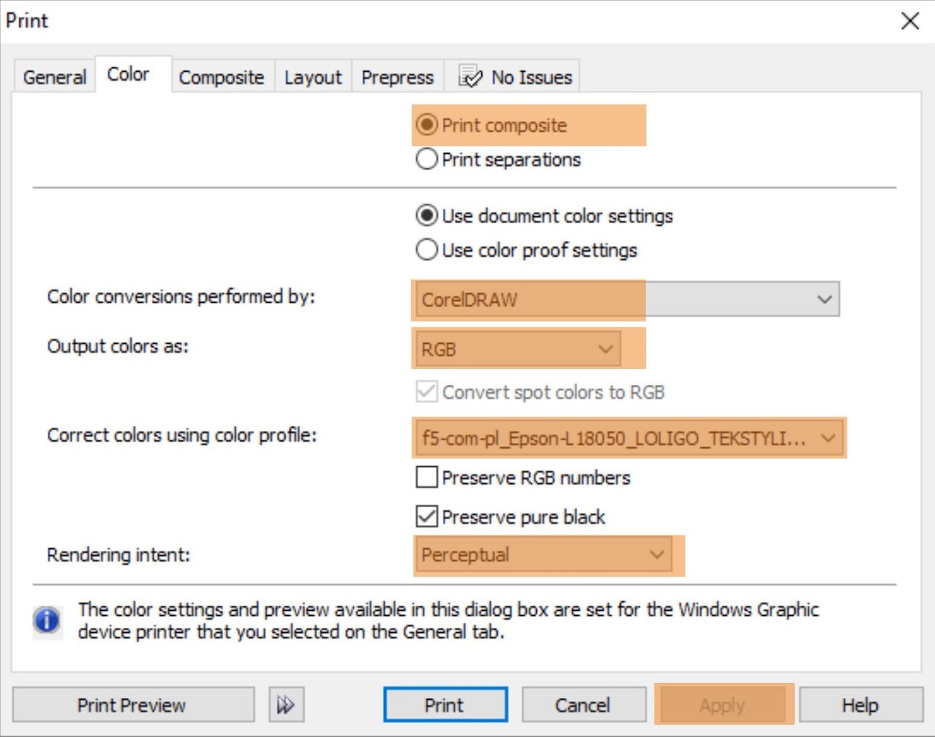Select Print composite radio button
The width and height of the screenshot is (935, 737).
426,125
